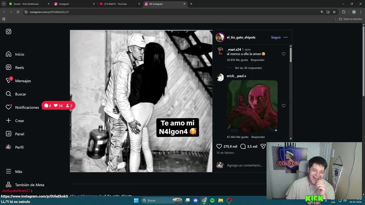This screenshot has height=205, width=365.
Task: View 47.464 Me gusta likes list
Action: coord(238,137)
